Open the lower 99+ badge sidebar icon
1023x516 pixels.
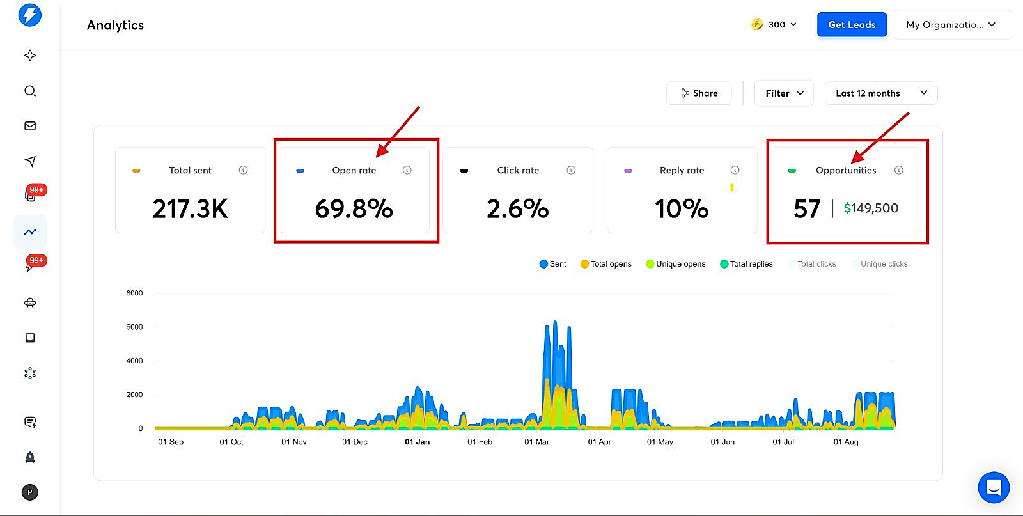point(30,266)
